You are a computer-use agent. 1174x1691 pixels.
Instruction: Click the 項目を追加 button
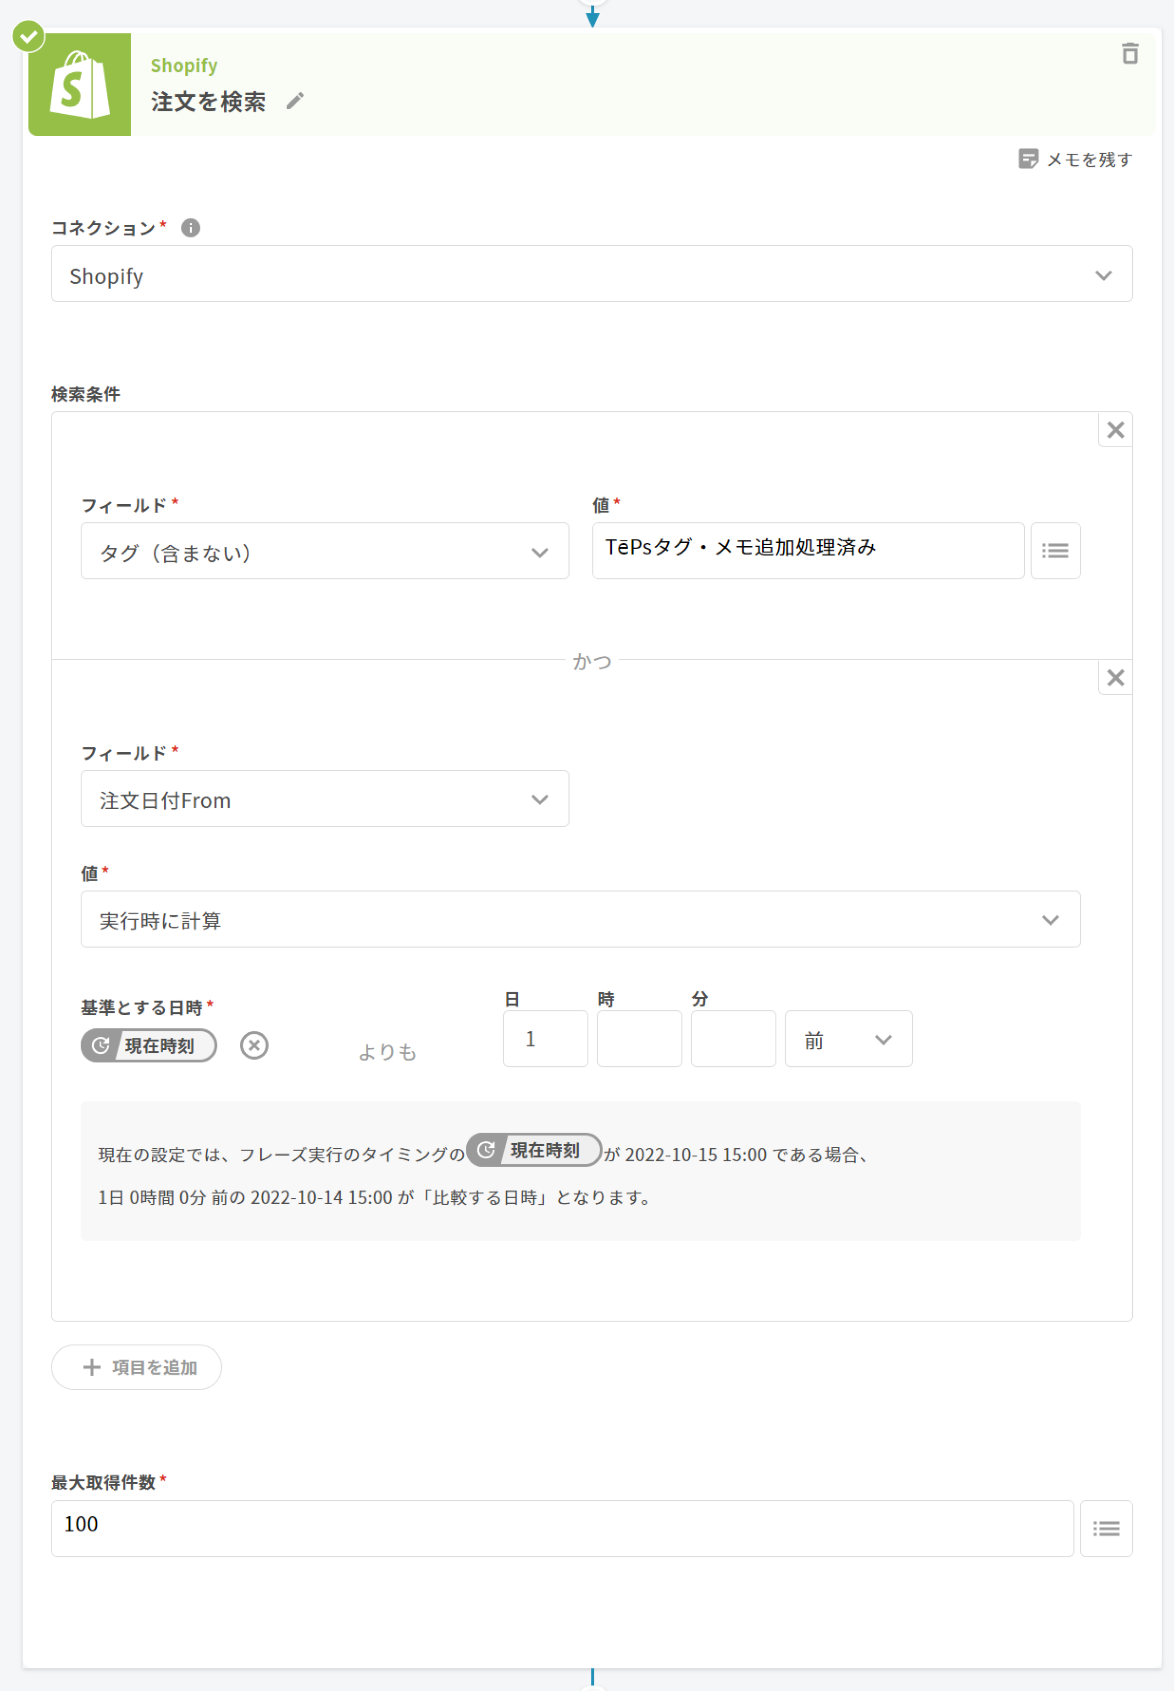tap(137, 1367)
